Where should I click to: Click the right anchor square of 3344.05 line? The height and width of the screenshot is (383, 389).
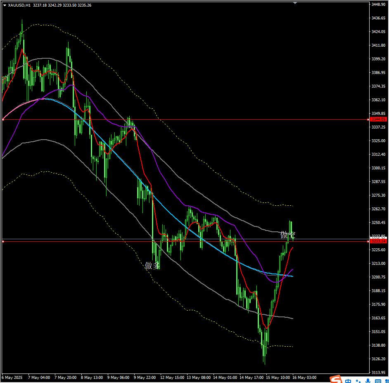(368, 120)
